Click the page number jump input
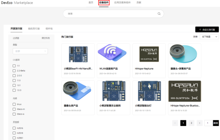The width and height of the screenshot is (220, 140). coord(209,123)
